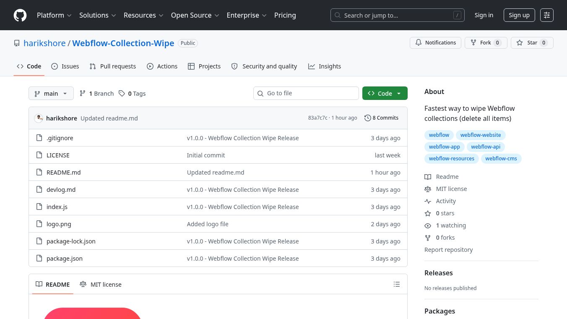
Task: Select the webflow-website topic tag
Action: (x=481, y=135)
